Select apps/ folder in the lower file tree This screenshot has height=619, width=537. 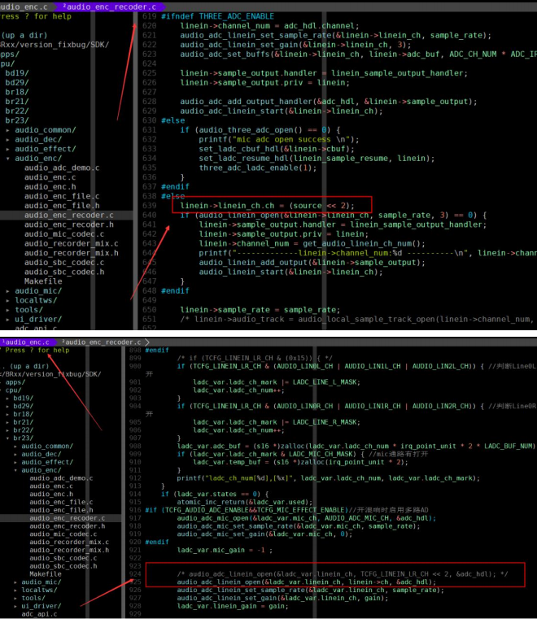[15, 381]
